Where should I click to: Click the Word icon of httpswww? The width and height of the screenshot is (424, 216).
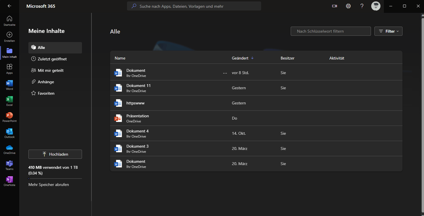[x=118, y=103]
